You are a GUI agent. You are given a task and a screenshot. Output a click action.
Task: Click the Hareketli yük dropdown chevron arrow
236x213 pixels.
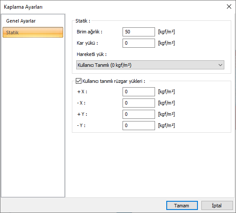pos(220,65)
